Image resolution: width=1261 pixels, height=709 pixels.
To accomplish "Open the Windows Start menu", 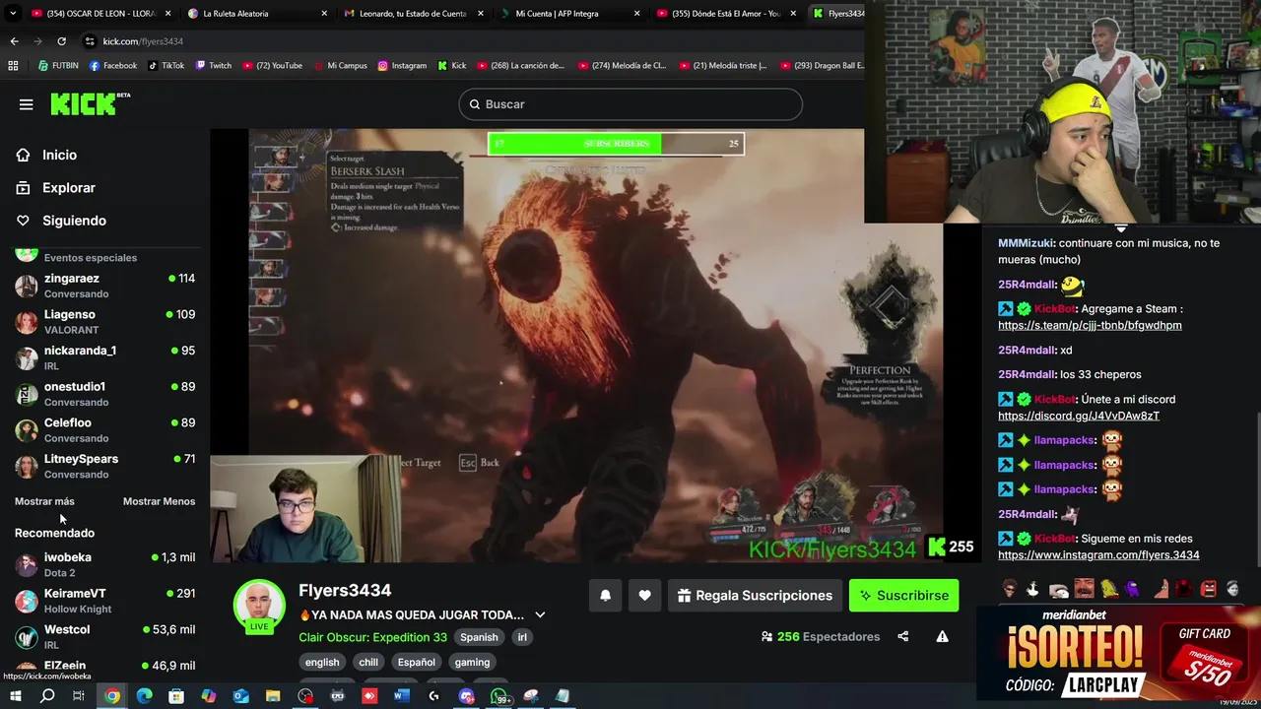I will pos(15,696).
